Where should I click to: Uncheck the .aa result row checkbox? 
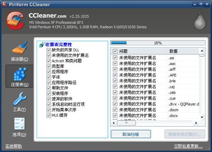(x=115, y=58)
